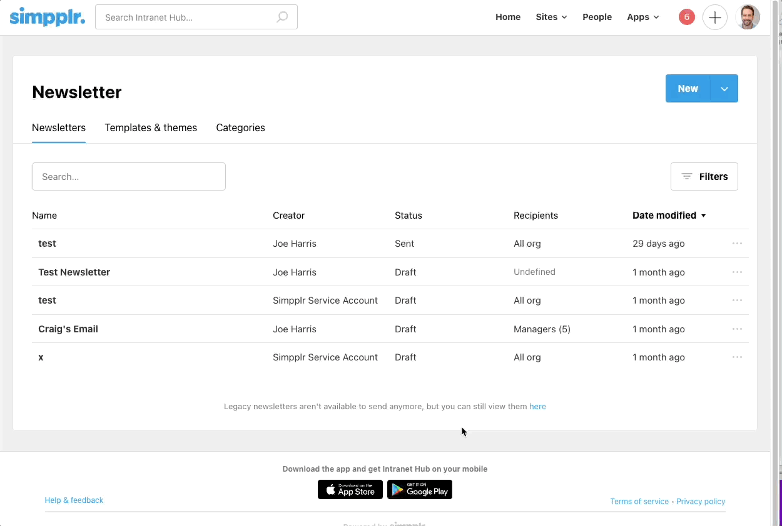Switch to the Categories tab
The image size is (782, 526).
point(240,128)
